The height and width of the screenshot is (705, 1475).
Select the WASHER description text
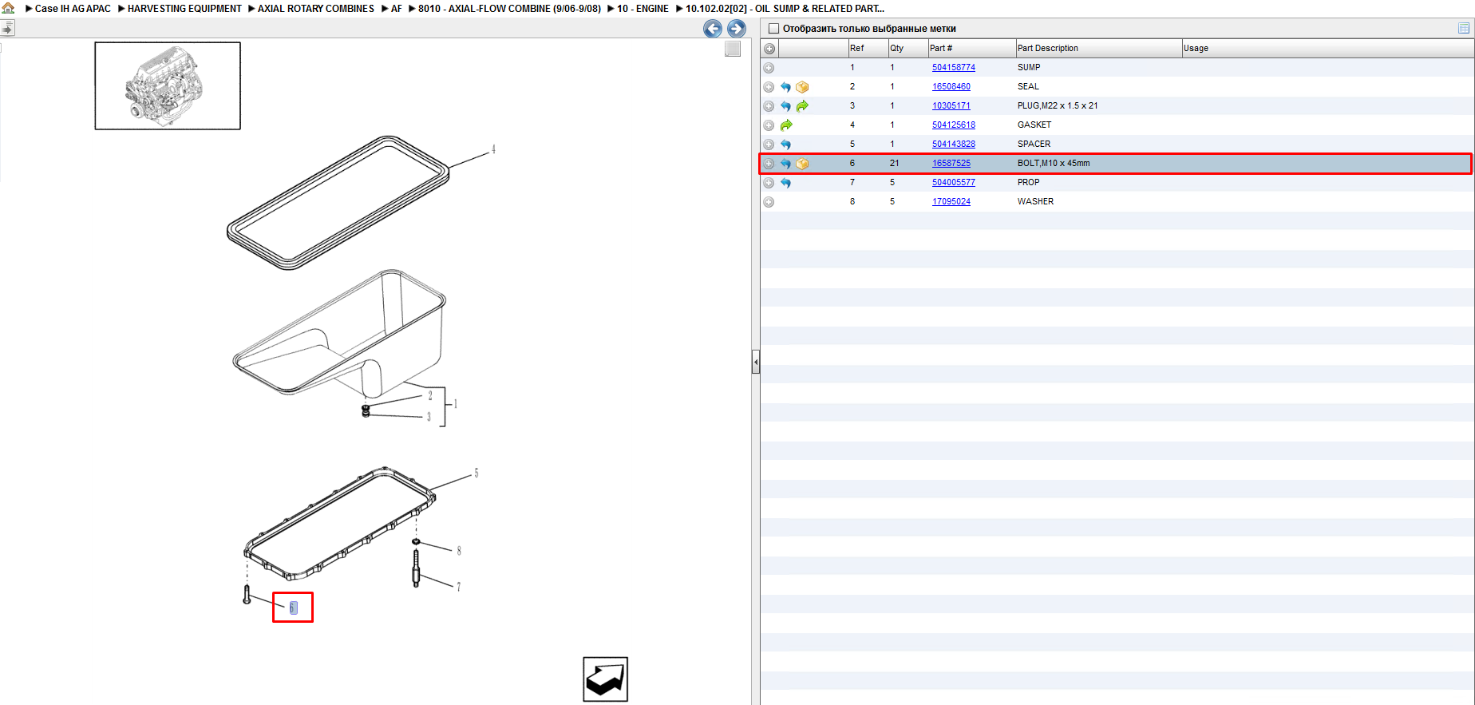1035,202
